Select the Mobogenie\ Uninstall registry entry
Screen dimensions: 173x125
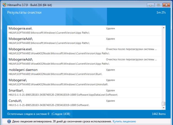(18, 80)
